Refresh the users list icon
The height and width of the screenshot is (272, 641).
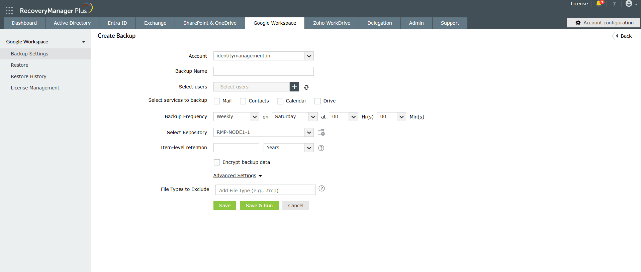pyautogui.click(x=306, y=87)
